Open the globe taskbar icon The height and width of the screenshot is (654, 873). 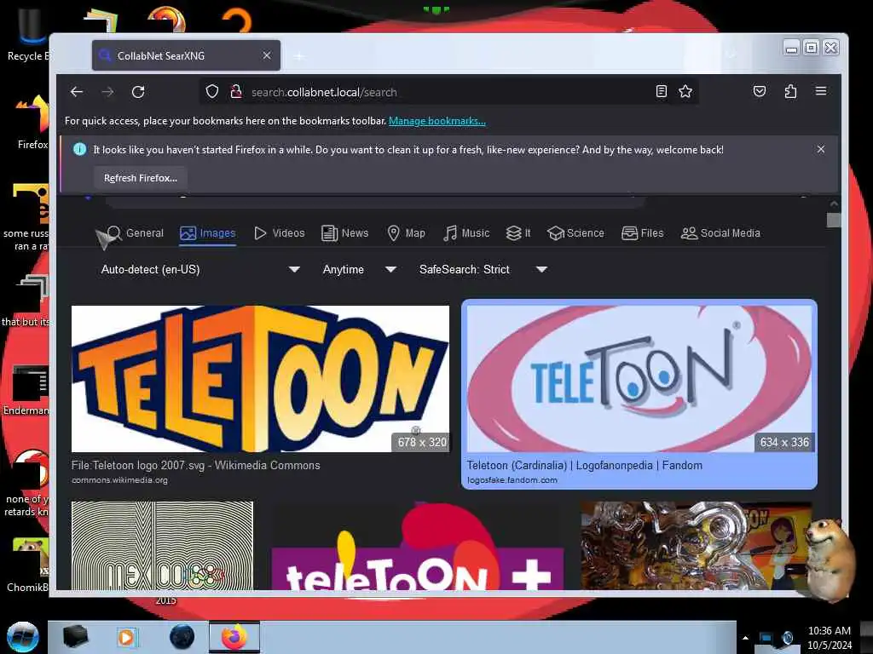(x=182, y=637)
